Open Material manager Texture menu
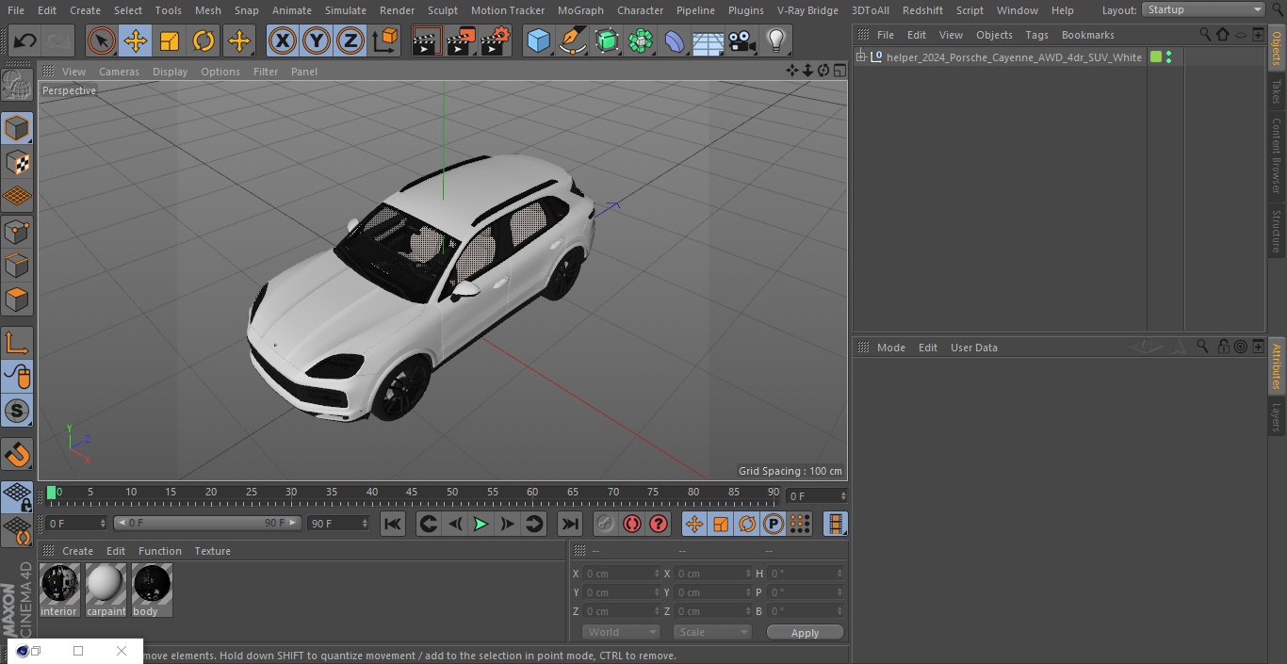The width and height of the screenshot is (1287, 664). click(x=212, y=551)
